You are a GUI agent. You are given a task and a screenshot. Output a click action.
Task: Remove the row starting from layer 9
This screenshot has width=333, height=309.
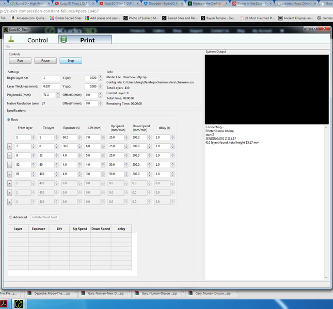pyautogui.click(x=10, y=156)
